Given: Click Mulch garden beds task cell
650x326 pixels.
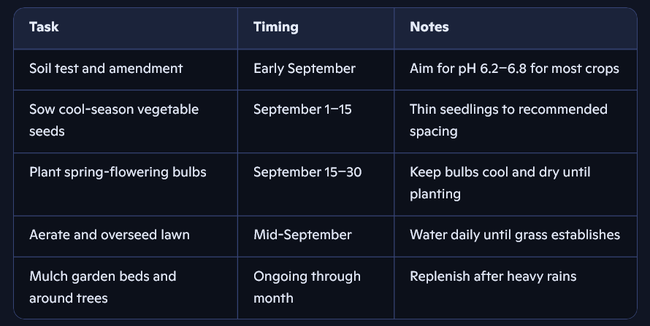Looking at the screenshot, I should coord(126,288).
